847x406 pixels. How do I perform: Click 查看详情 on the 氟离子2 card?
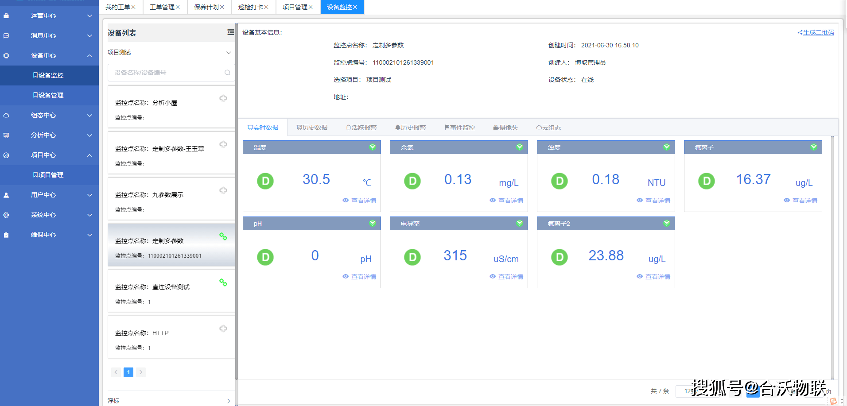(653, 277)
